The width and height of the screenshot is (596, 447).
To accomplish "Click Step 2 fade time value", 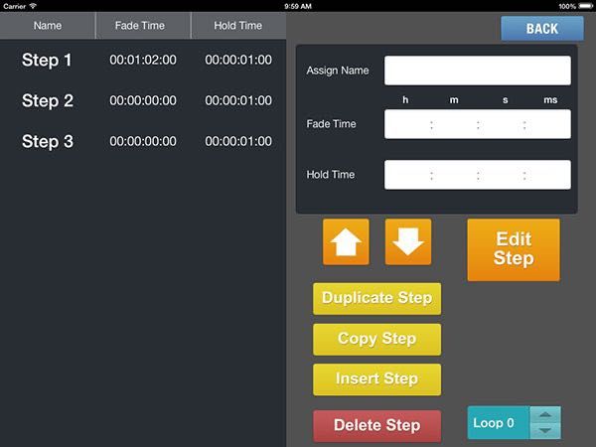I will pos(143,100).
